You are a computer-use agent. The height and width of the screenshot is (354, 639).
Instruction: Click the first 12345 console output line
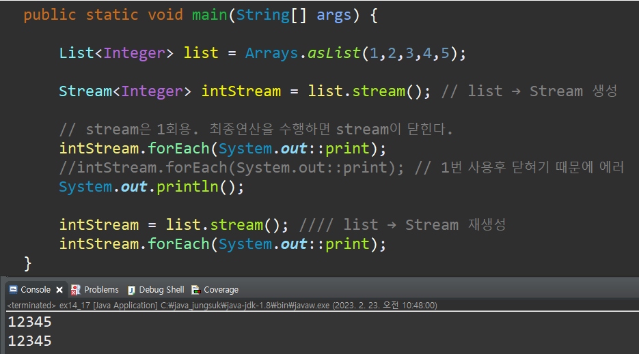point(30,322)
